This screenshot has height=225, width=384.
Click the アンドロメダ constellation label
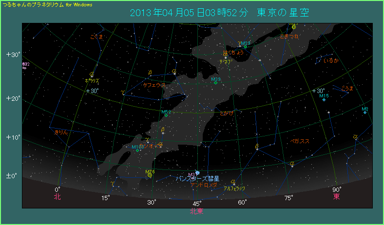click(203, 185)
